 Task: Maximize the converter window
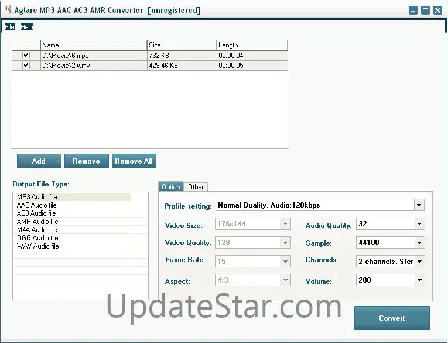click(425, 11)
